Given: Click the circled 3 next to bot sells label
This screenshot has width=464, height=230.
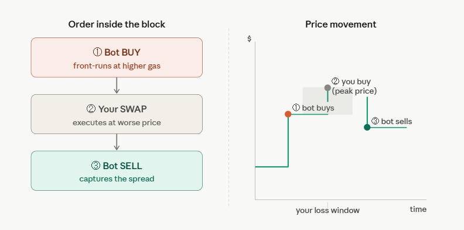Looking at the screenshot, I should [375, 121].
